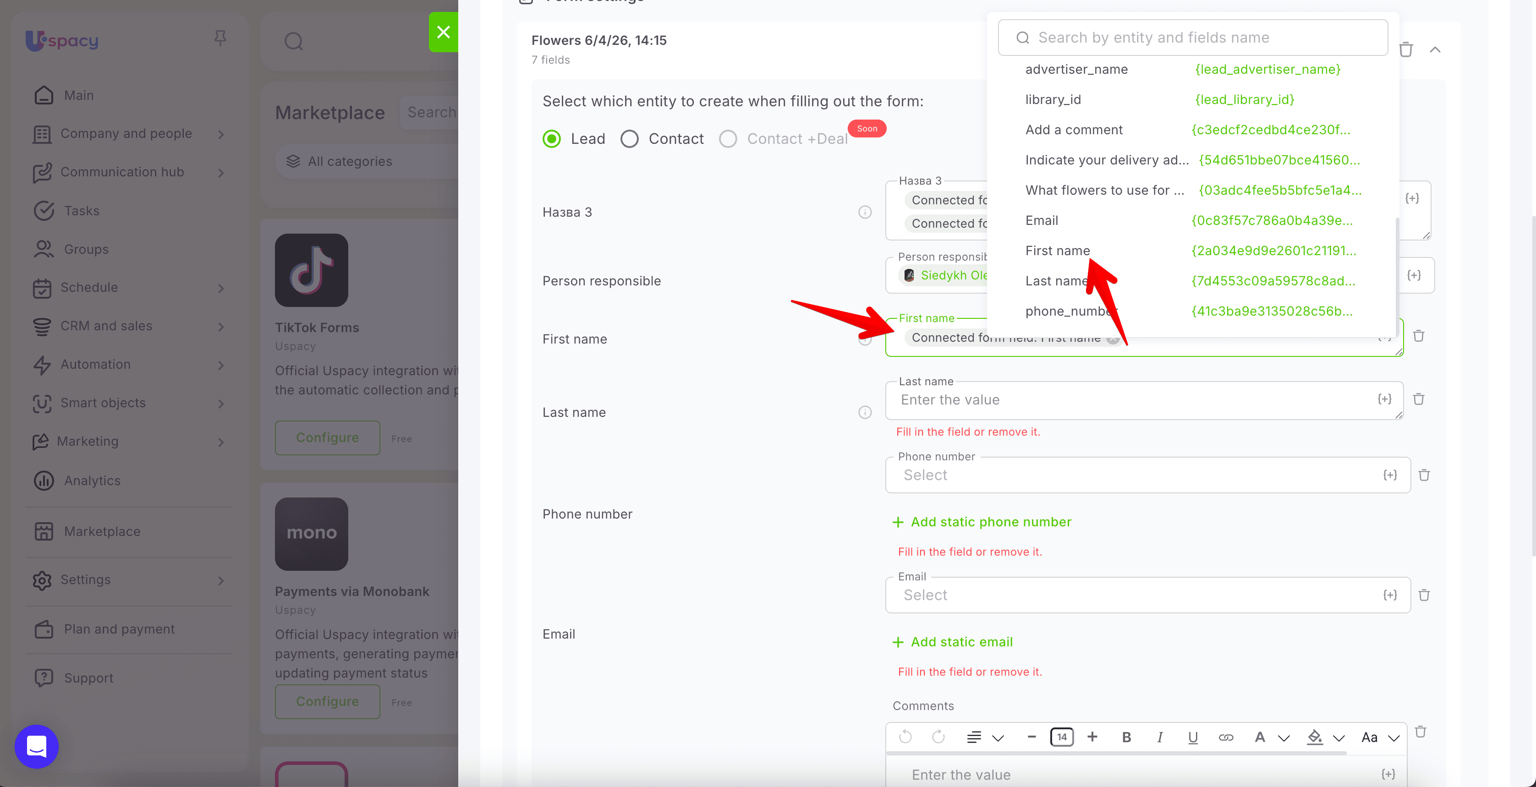Remove the First name field row with its trash icon
This screenshot has width=1536, height=787.
[1419, 336]
